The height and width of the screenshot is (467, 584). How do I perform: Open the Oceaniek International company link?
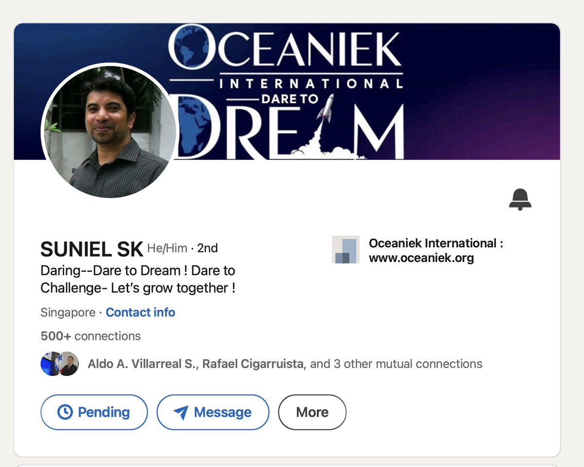[436, 250]
